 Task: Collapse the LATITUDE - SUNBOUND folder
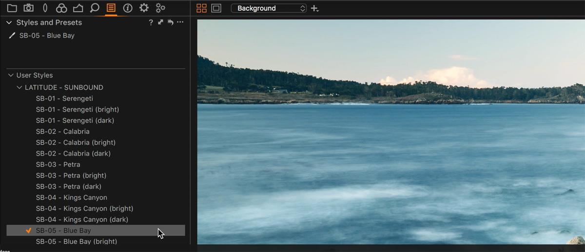point(19,88)
